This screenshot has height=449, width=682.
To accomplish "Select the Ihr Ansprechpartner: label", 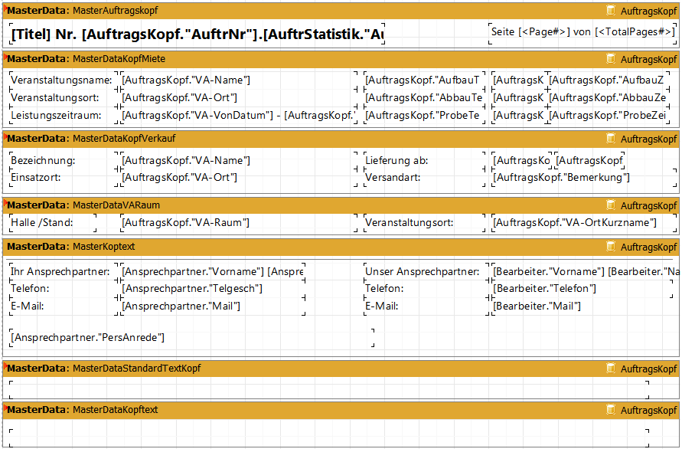I will [64, 272].
